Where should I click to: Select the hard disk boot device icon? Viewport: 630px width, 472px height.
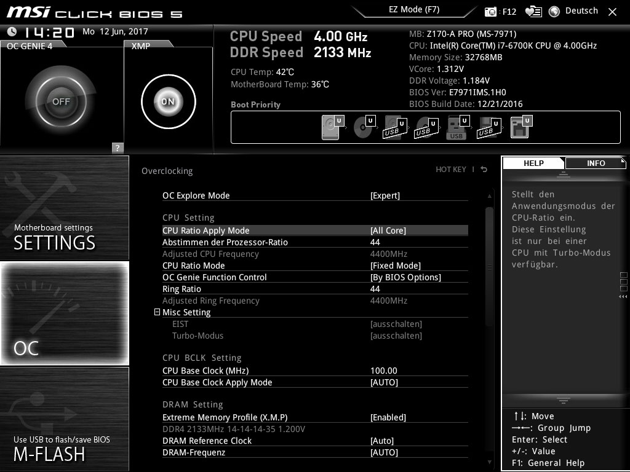333,127
